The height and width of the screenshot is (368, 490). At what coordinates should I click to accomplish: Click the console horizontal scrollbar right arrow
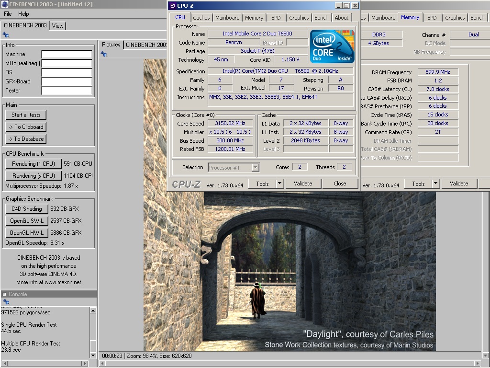(x=85, y=363)
